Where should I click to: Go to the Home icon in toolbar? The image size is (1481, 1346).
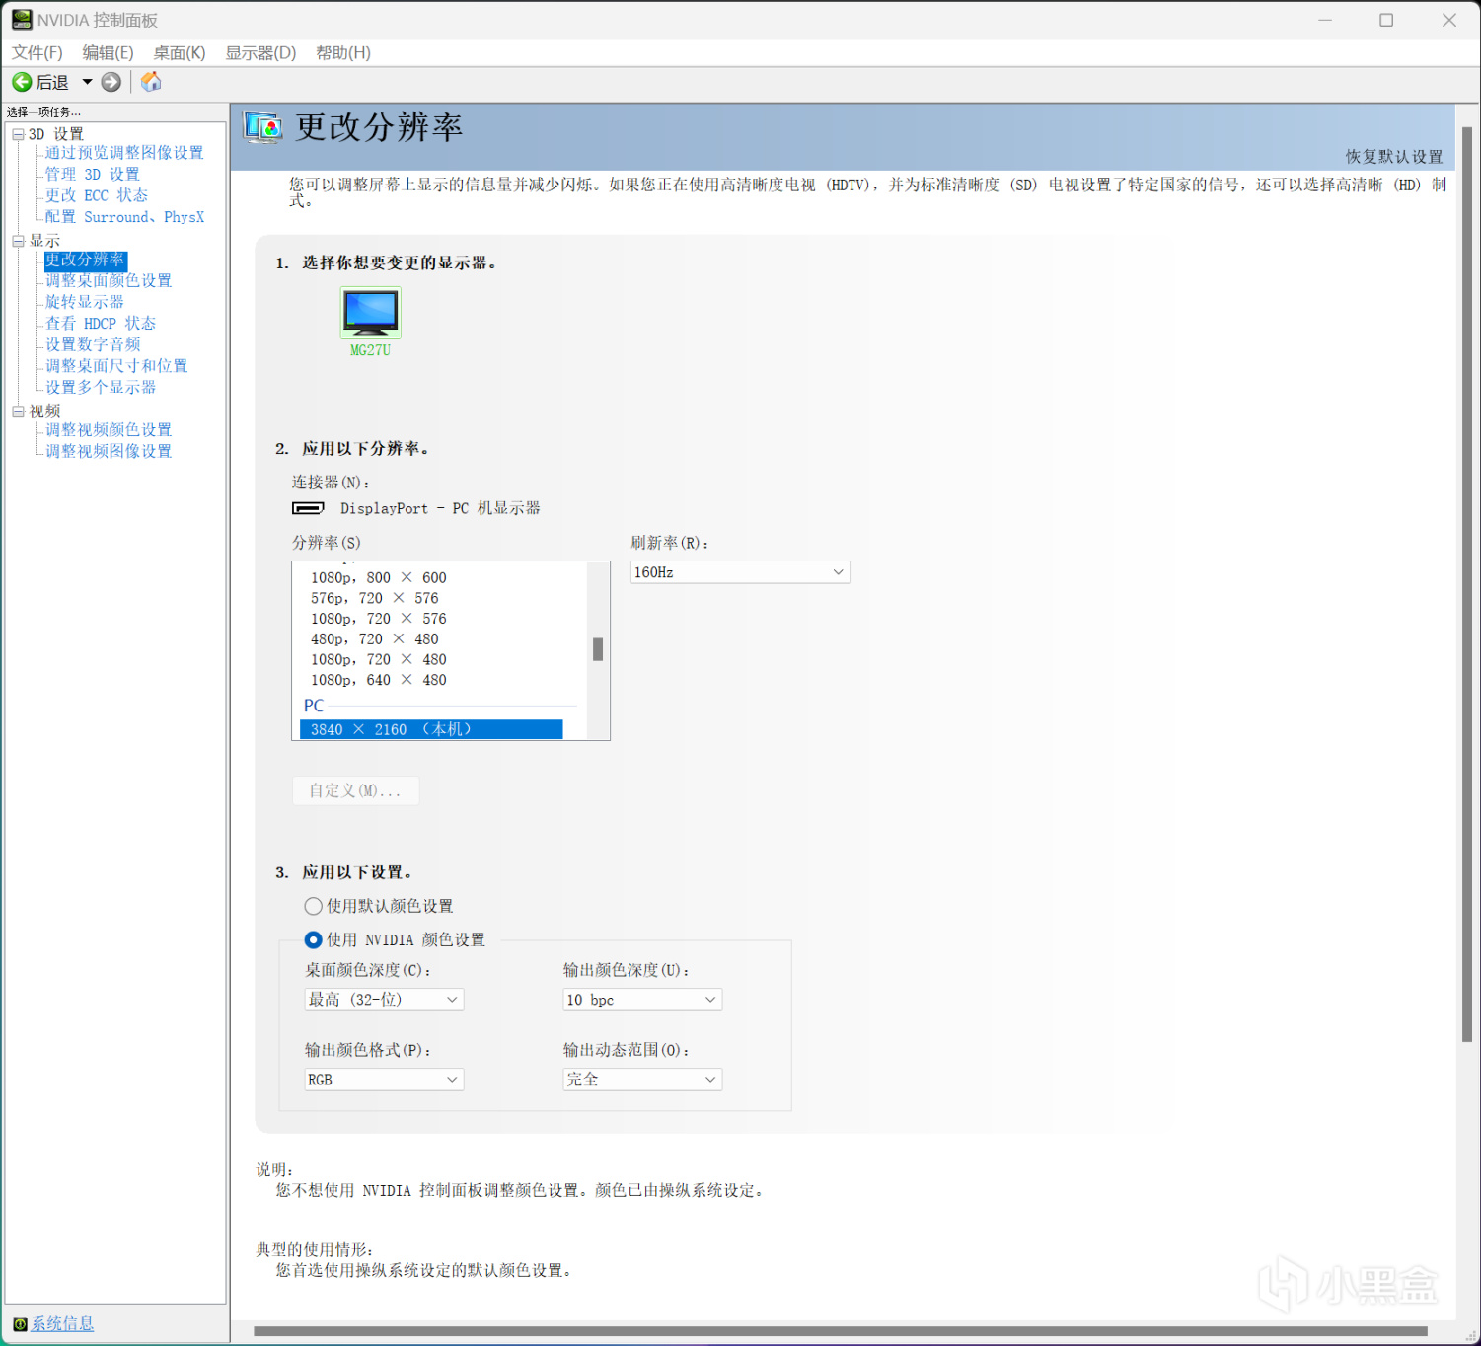coord(151,82)
